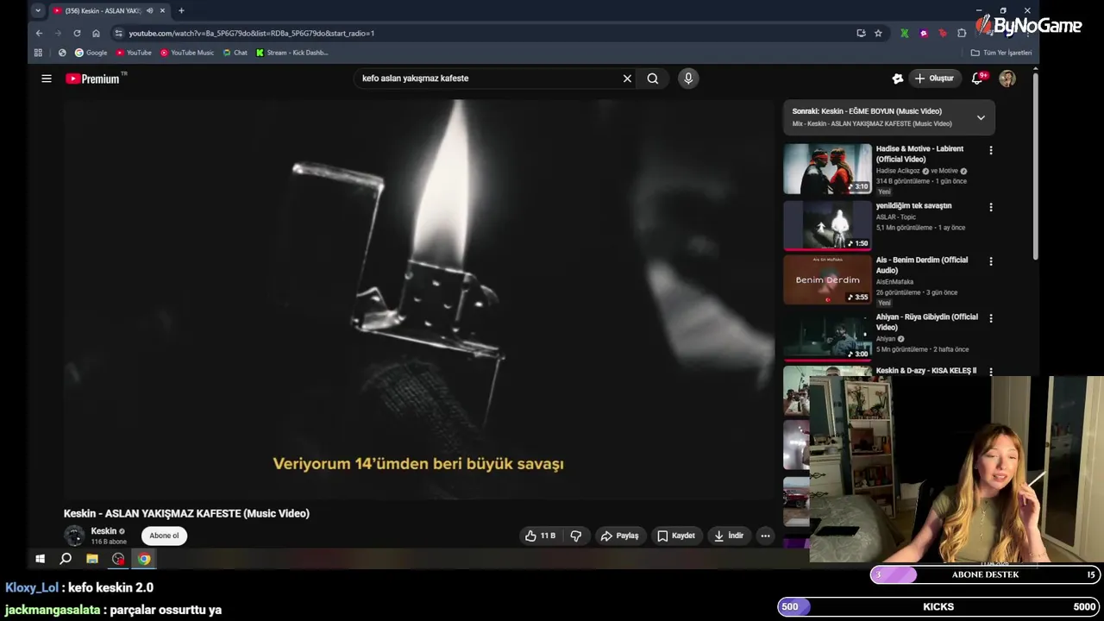Dislike the video

[576, 536]
